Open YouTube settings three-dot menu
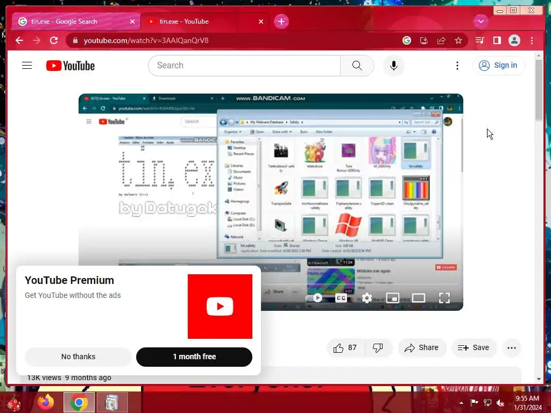 coord(457,65)
